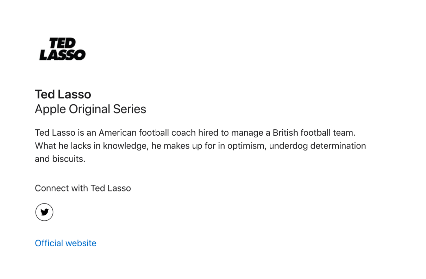Click the word 'knowledge' in the description
The width and height of the screenshot is (426, 279).
point(126,146)
